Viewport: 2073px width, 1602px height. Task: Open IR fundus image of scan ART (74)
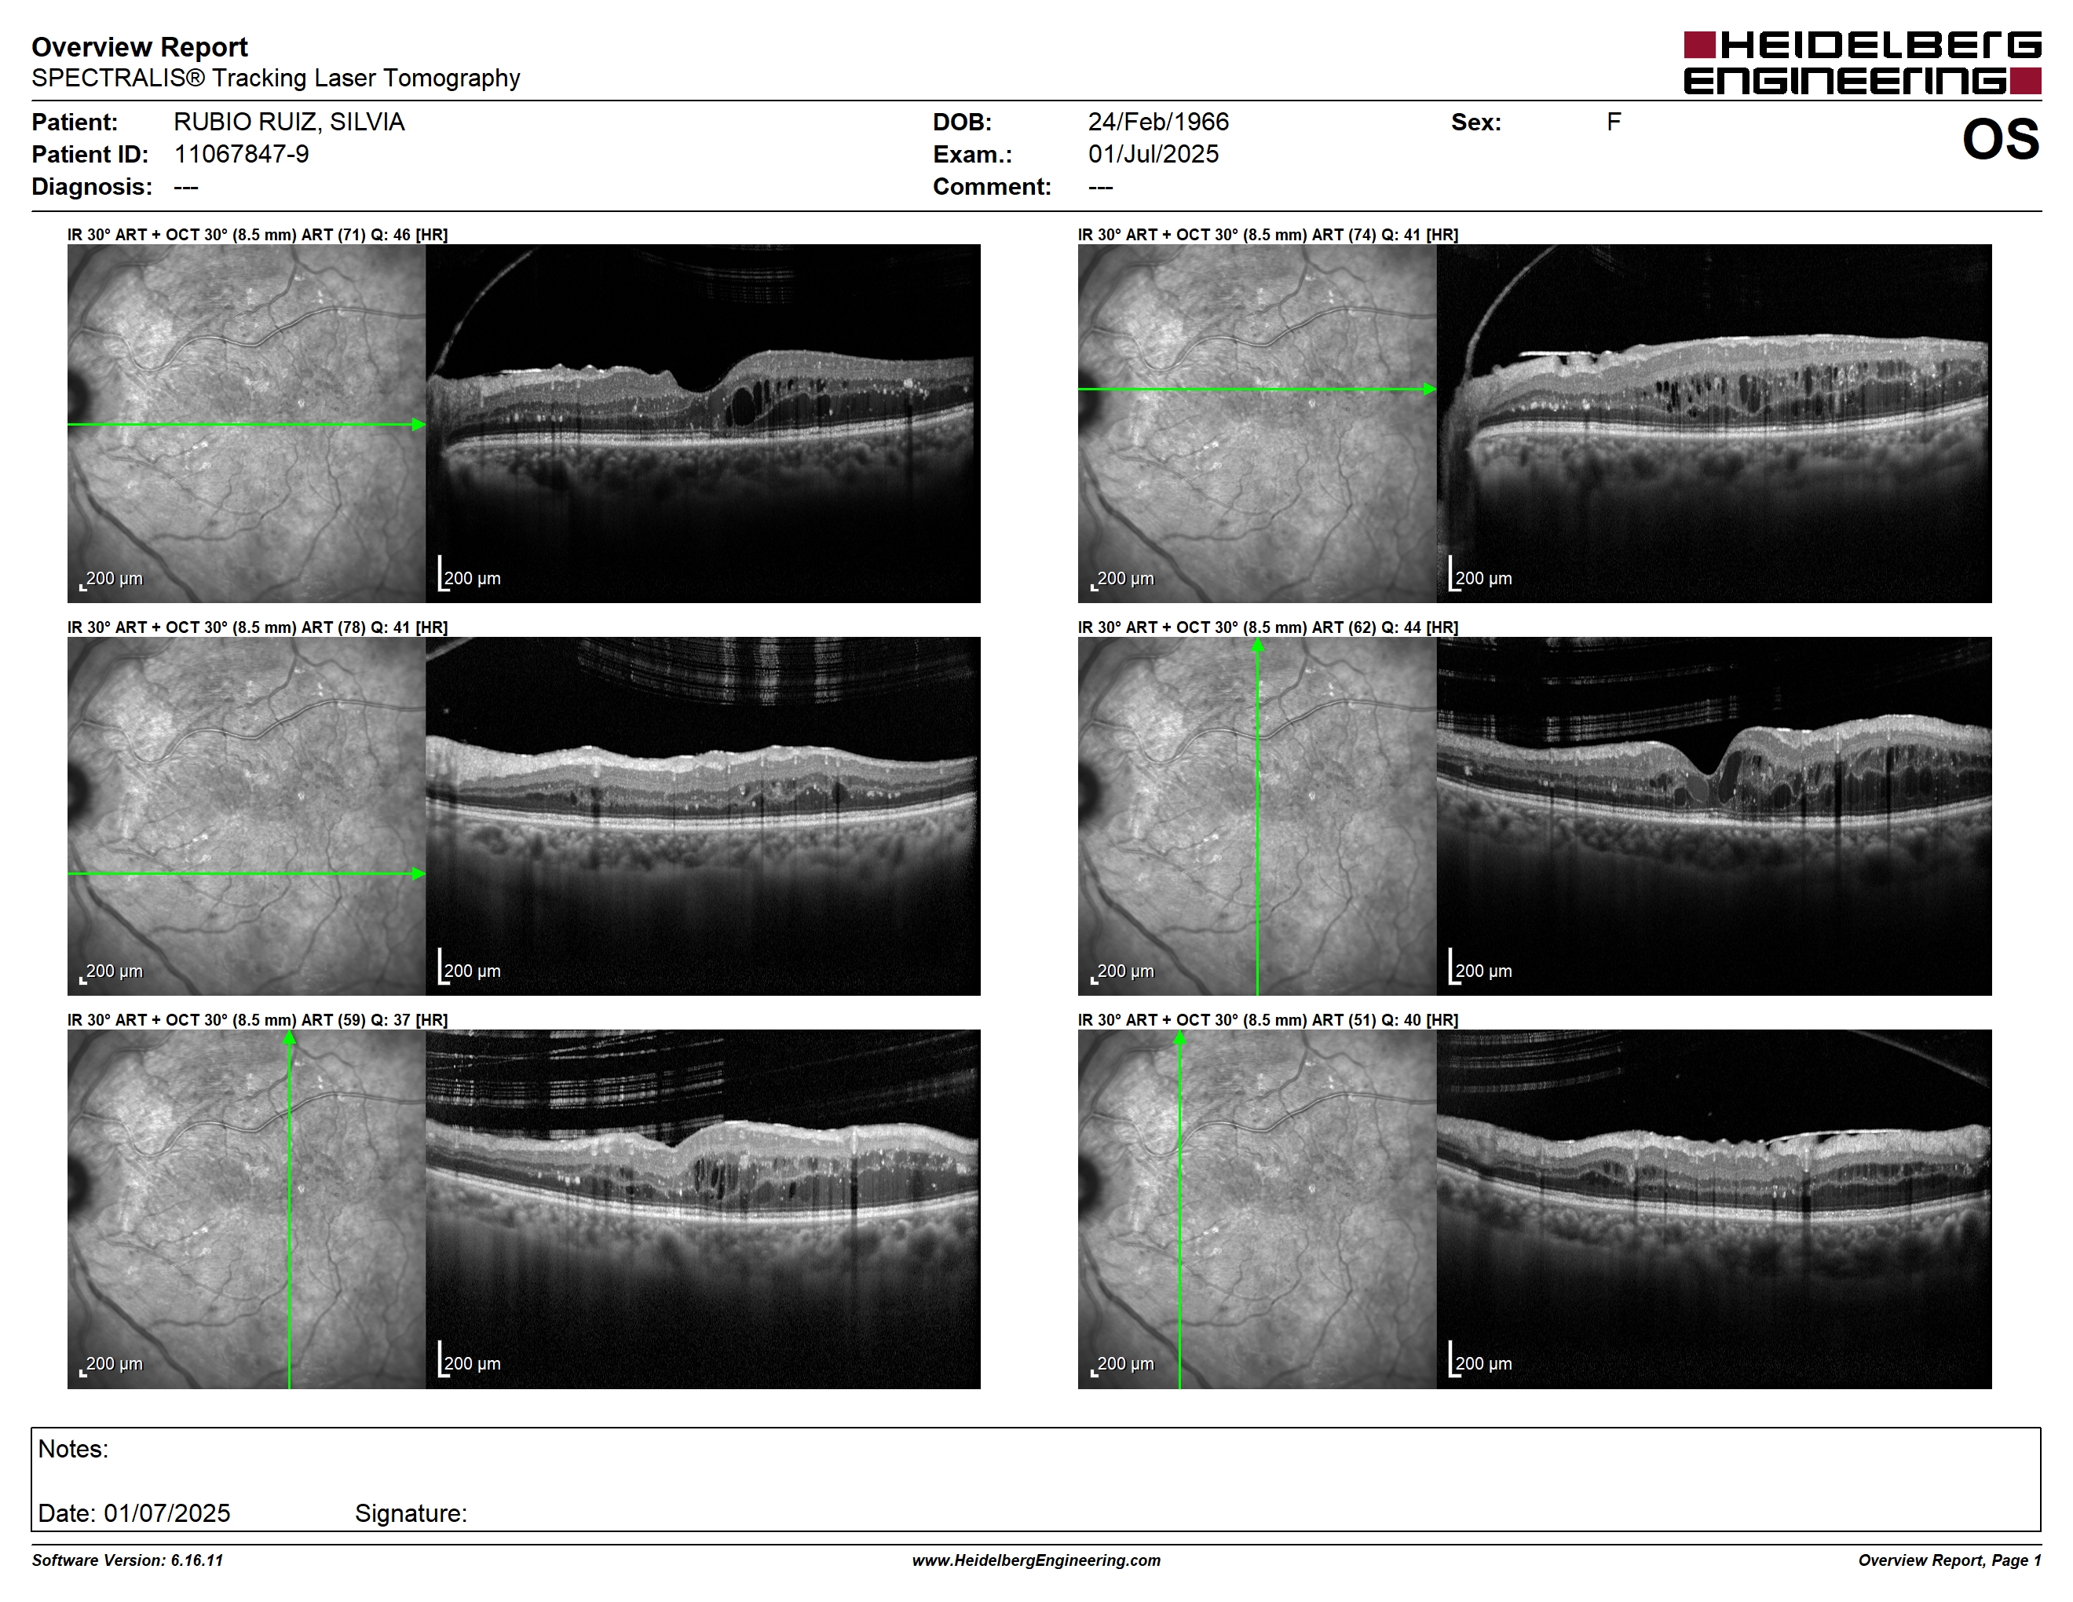click(1256, 423)
